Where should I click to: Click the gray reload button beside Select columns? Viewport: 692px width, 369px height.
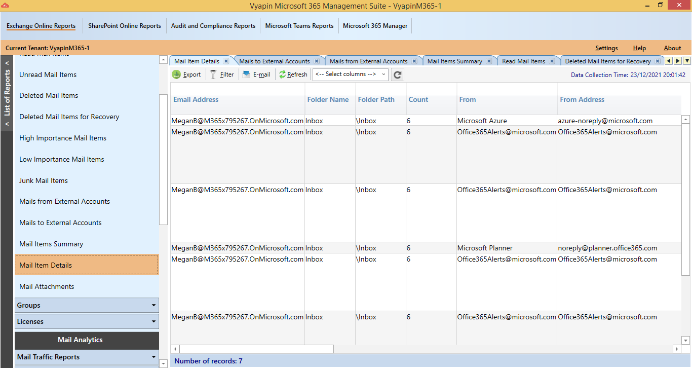[x=398, y=75]
